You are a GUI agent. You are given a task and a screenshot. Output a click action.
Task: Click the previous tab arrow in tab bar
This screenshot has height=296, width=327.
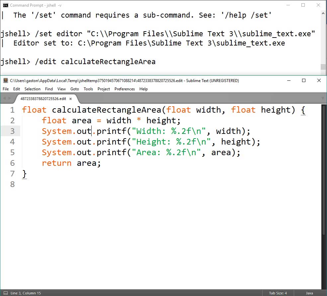(x=4, y=98)
